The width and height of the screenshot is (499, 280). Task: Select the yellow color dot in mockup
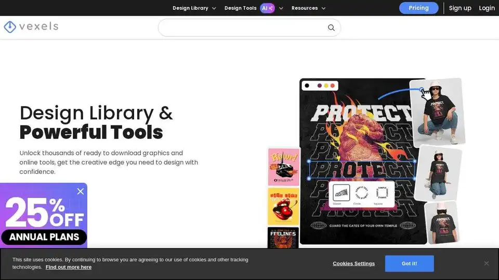point(326,86)
